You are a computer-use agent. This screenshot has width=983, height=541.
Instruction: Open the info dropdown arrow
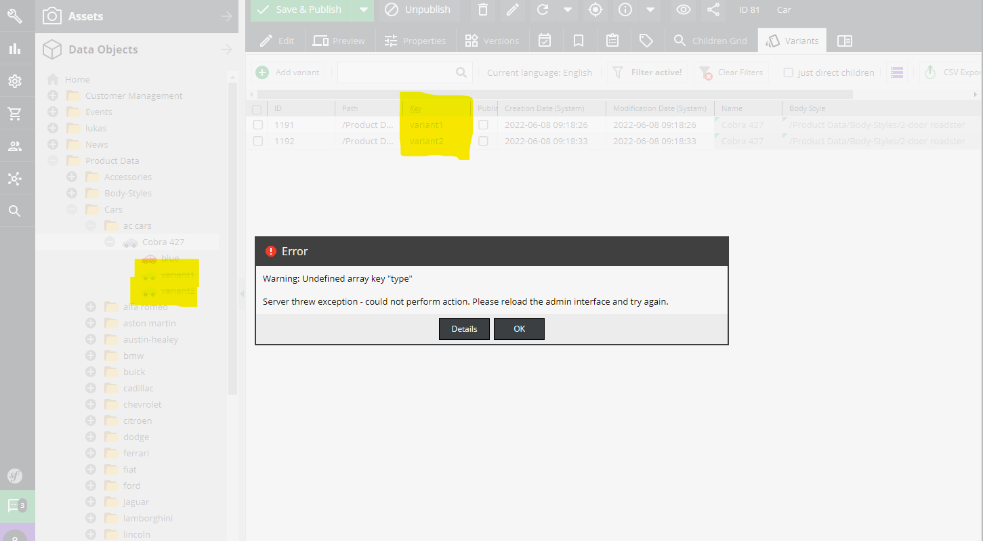coord(650,9)
